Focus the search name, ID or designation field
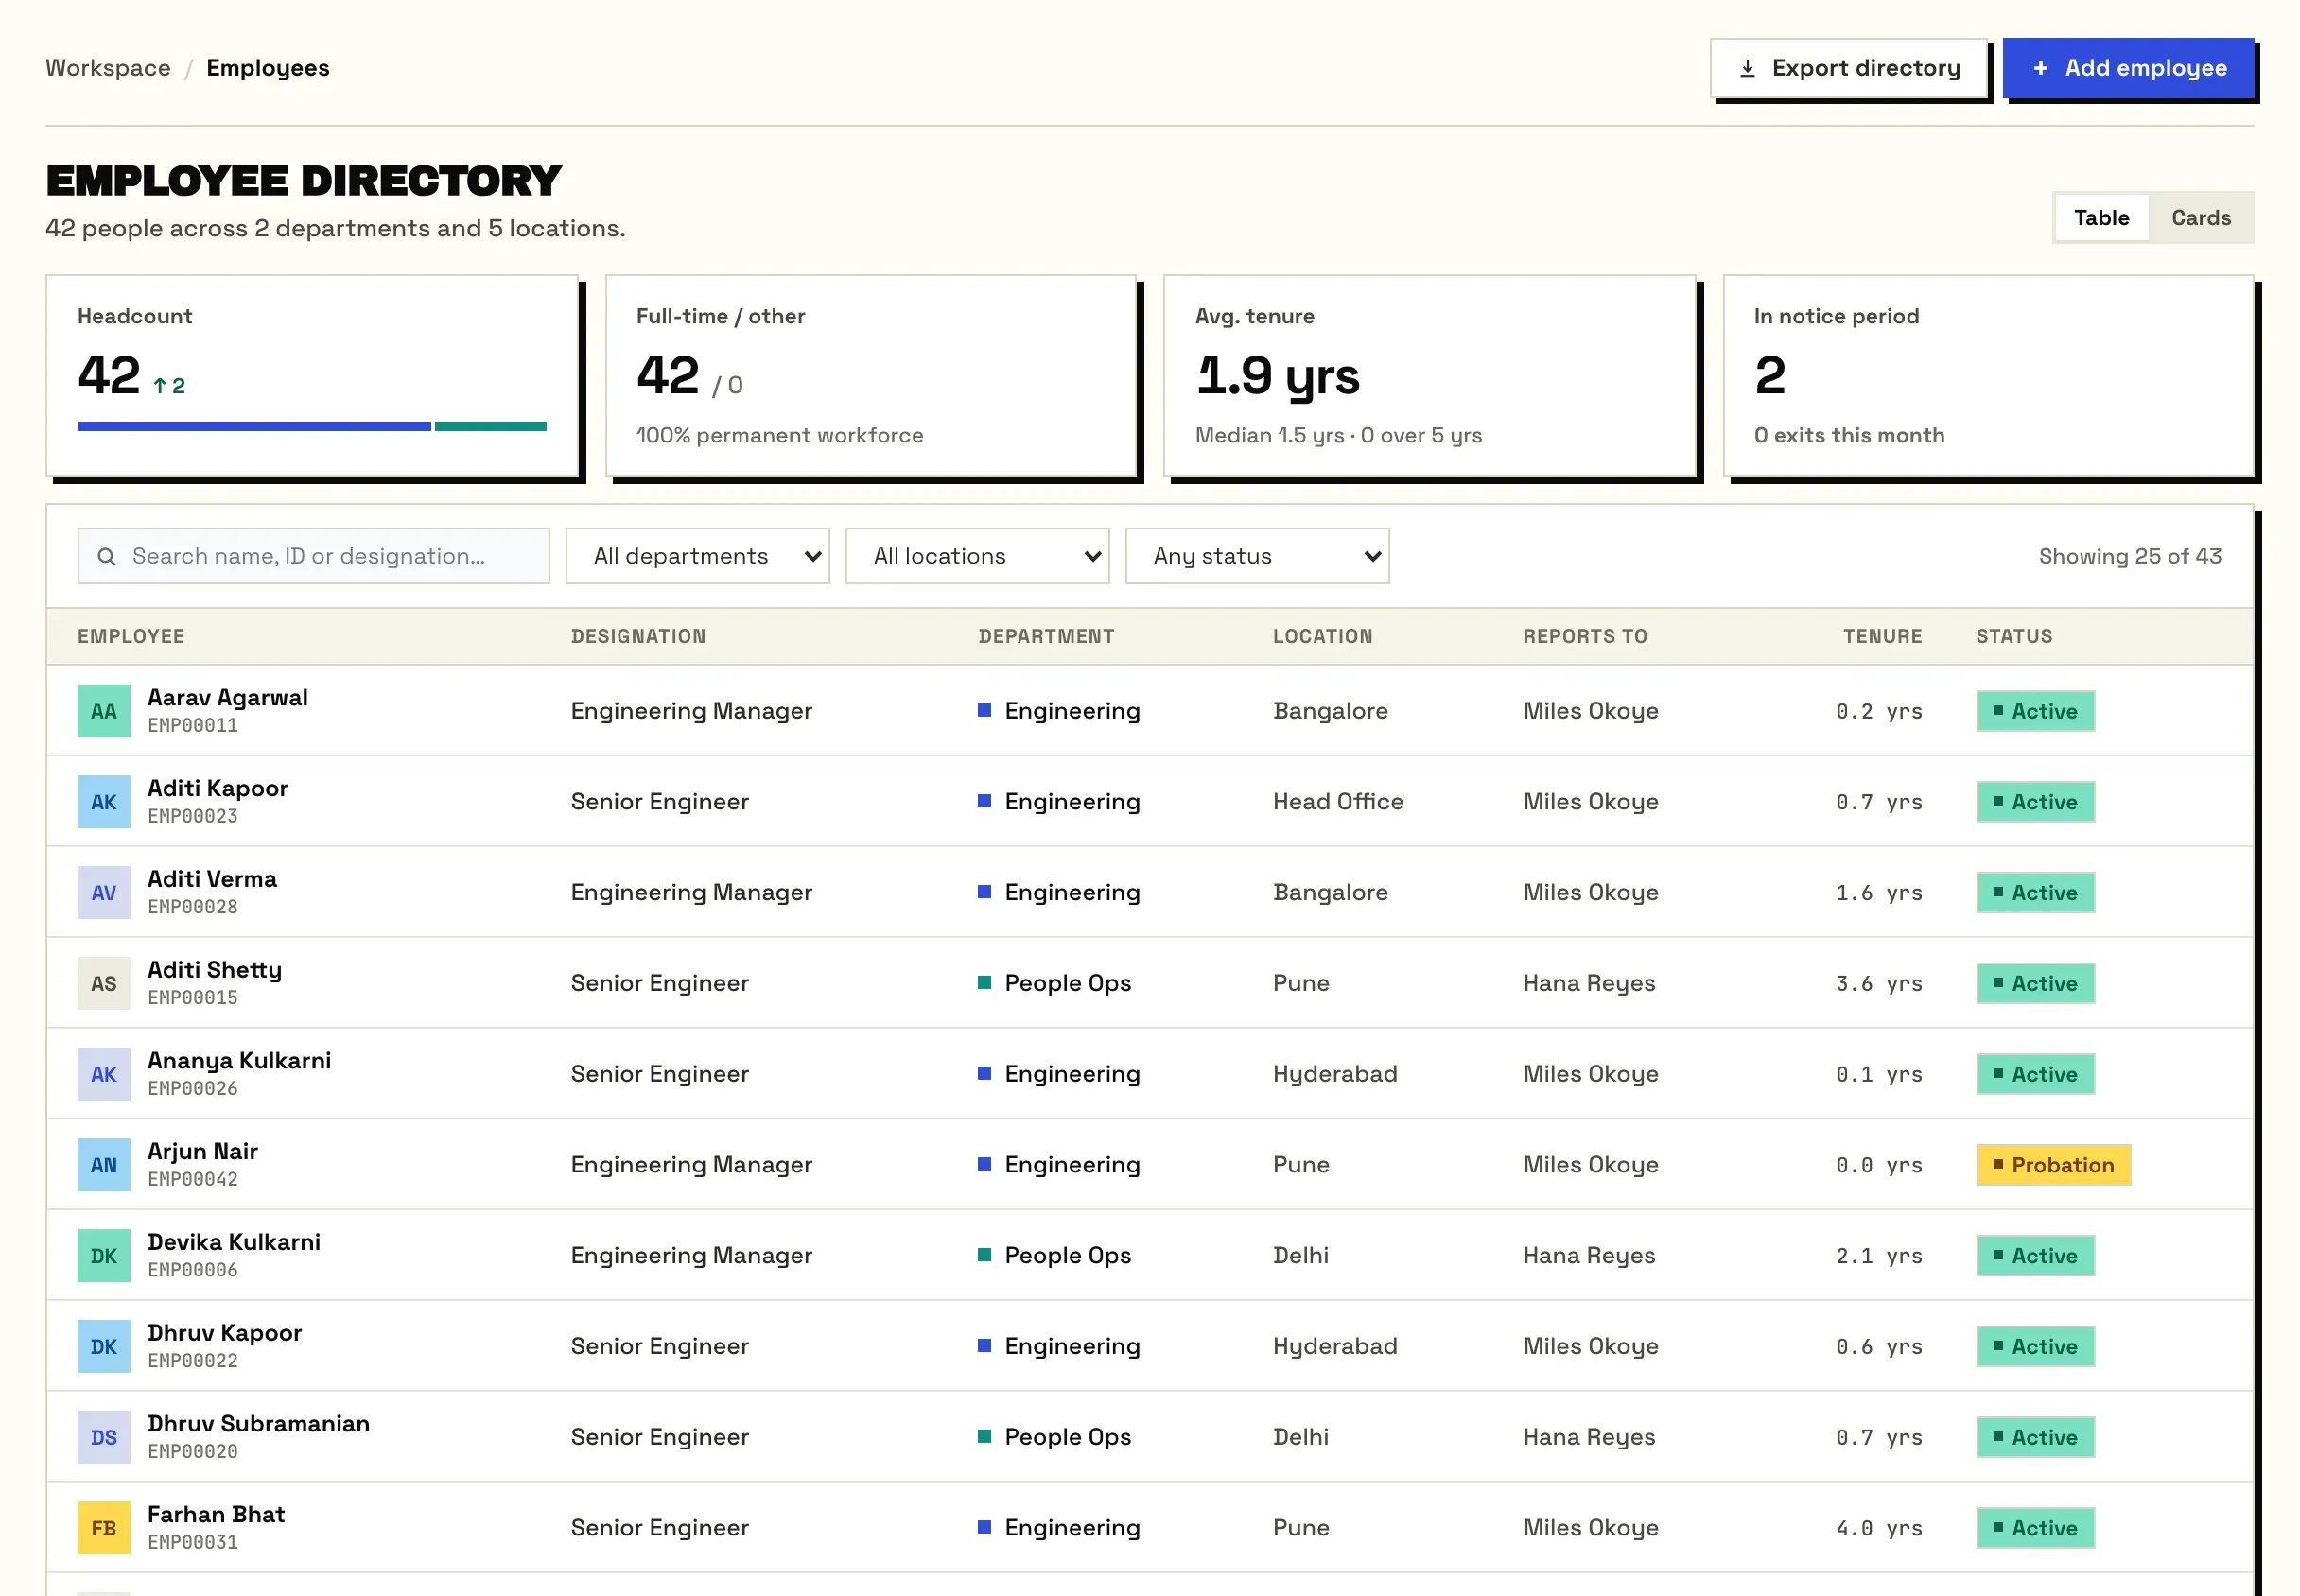Screen dimensions: 2300x1596 pyautogui.click(x=314, y=557)
